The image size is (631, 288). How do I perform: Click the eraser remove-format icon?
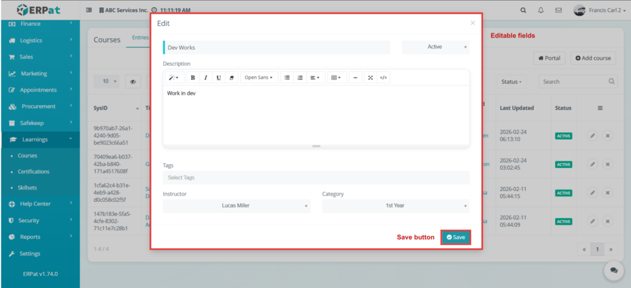pyautogui.click(x=232, y=78)
